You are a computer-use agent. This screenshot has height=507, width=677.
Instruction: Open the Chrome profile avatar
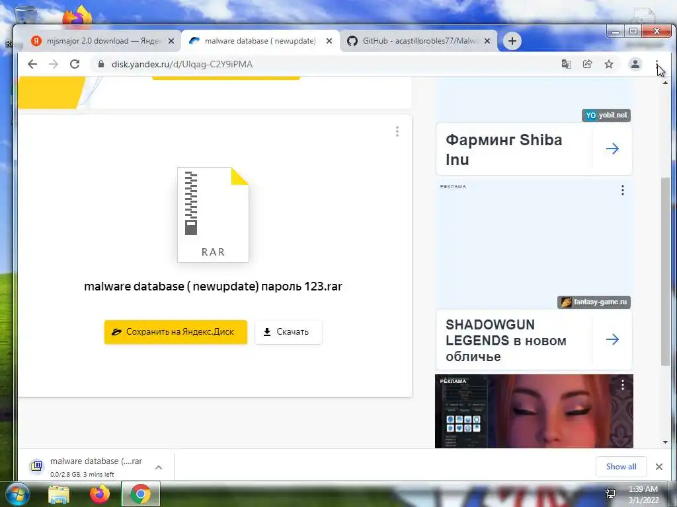[x=635, y=64]
